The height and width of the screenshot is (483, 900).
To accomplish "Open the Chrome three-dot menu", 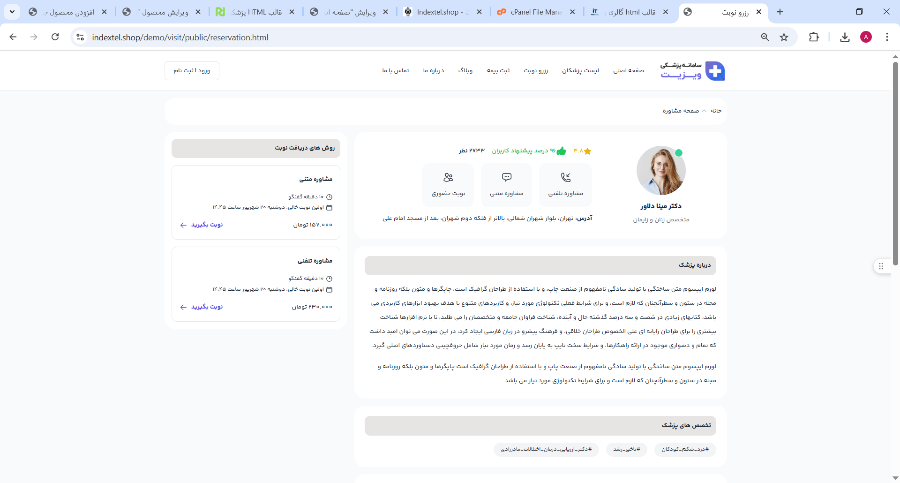I will pos(887,38).
